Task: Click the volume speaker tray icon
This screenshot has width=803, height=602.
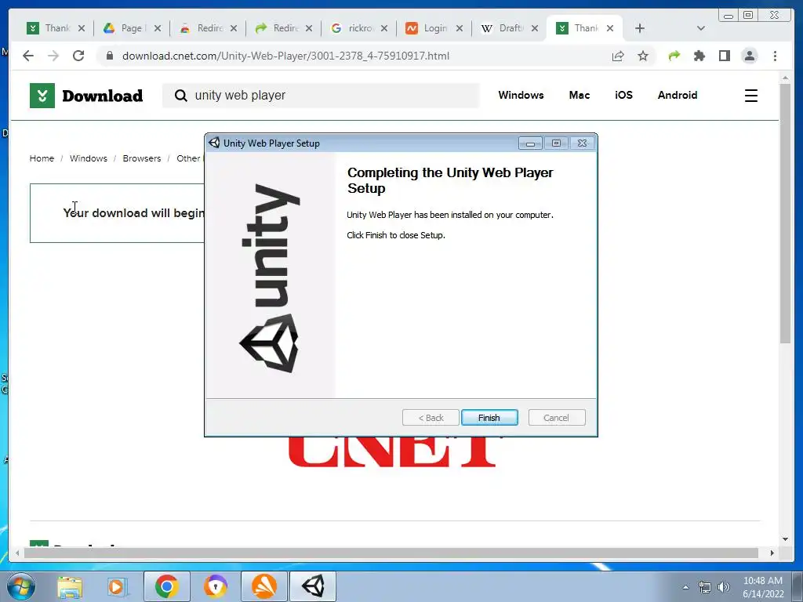Action: (x=724, y=587)
